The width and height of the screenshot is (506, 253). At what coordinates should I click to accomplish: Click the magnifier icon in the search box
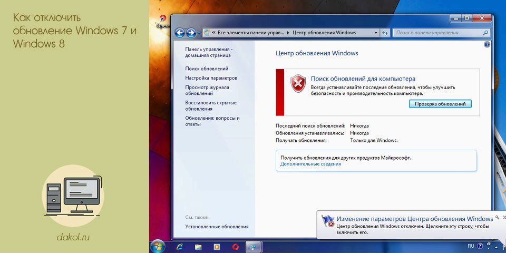pyautogui.click(x=485, y=33)
